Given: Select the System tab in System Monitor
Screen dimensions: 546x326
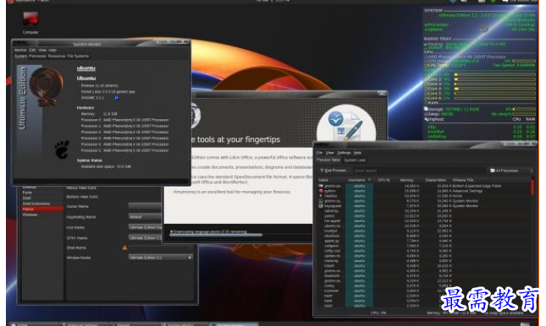Looking at the screenshot, I should click(20, 56).
